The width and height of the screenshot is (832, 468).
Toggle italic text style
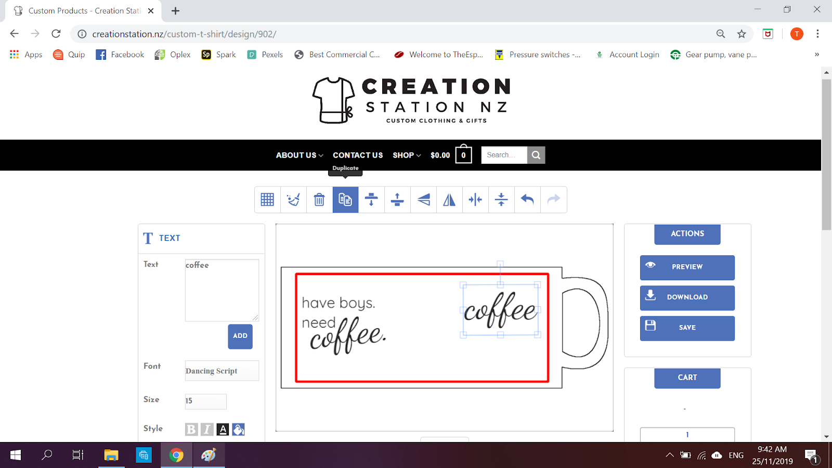(x=207, y=429)
